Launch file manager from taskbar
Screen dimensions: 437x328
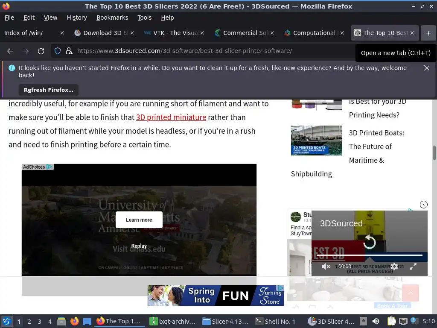(61, 321)
